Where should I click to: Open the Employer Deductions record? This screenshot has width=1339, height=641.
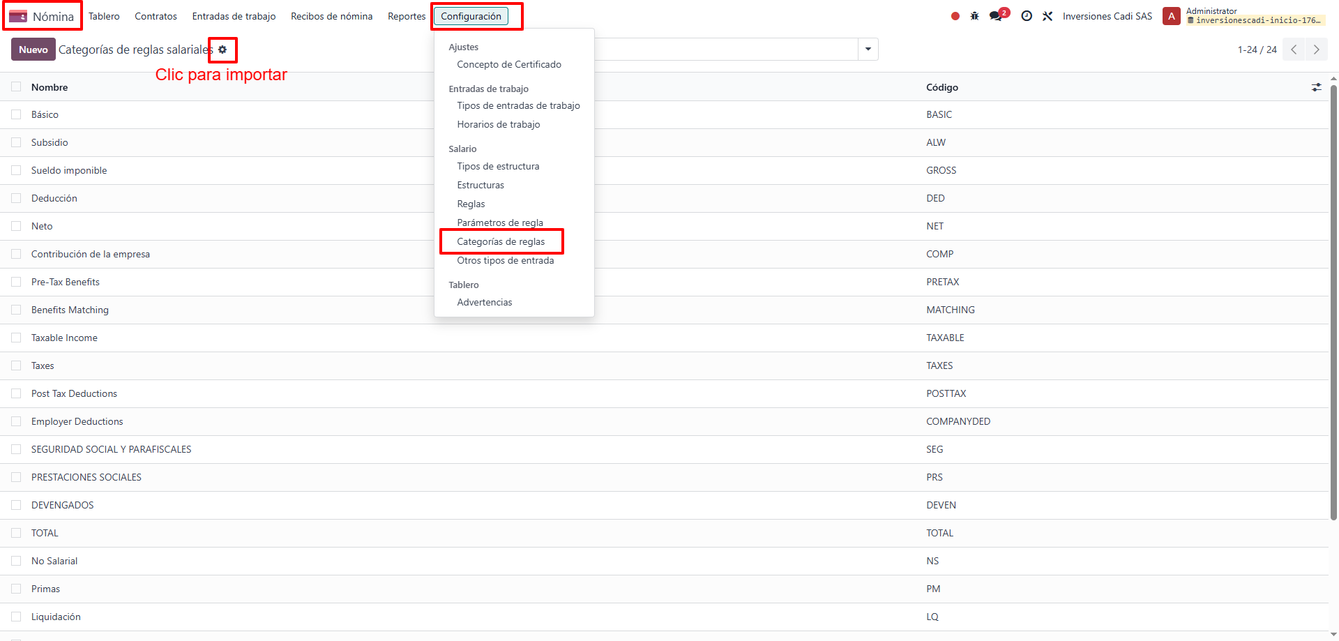(77, 421)
